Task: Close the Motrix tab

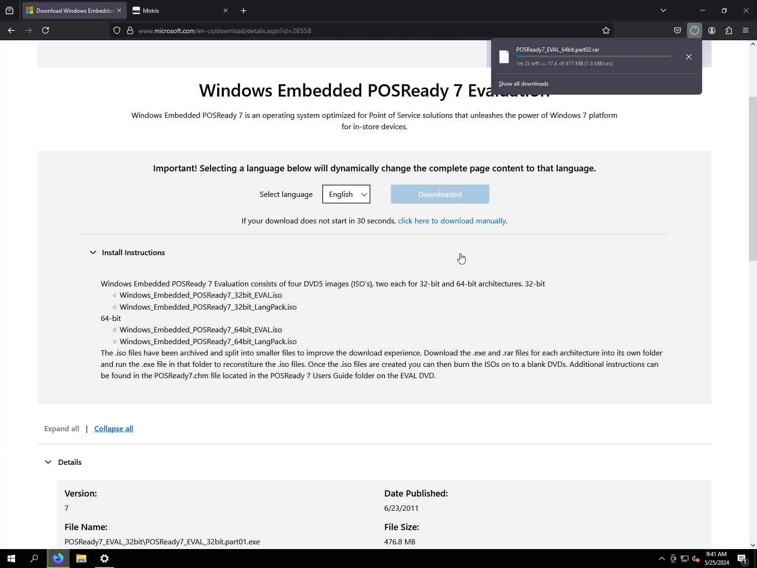Action: click(x=225, y=10)
